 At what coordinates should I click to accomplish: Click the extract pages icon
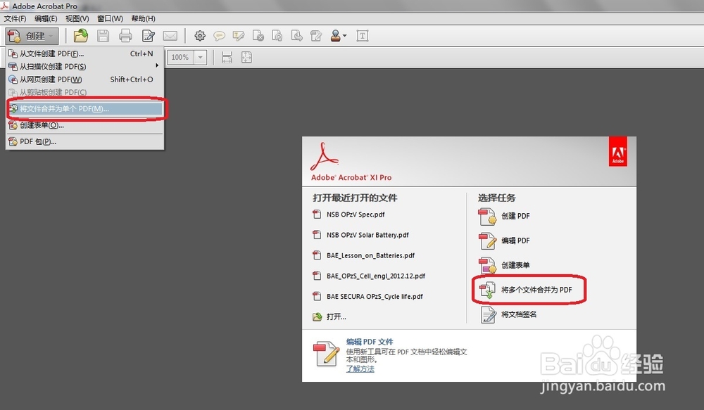[297, 36]
